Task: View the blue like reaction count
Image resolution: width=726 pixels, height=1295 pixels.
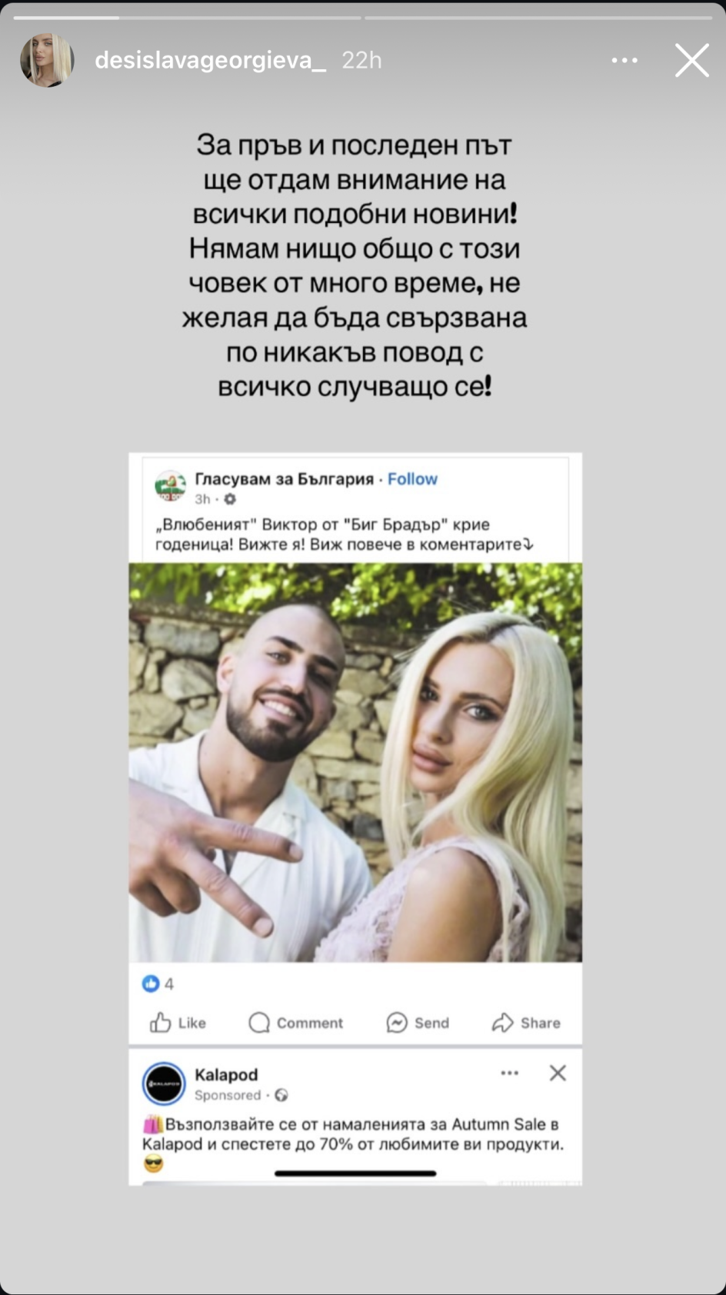Action: click(x=158, y=984)
